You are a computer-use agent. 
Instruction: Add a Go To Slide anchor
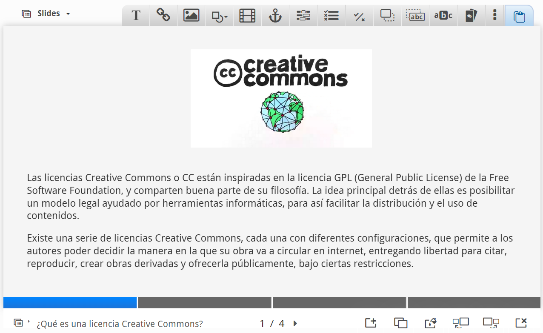click(275, 16)
